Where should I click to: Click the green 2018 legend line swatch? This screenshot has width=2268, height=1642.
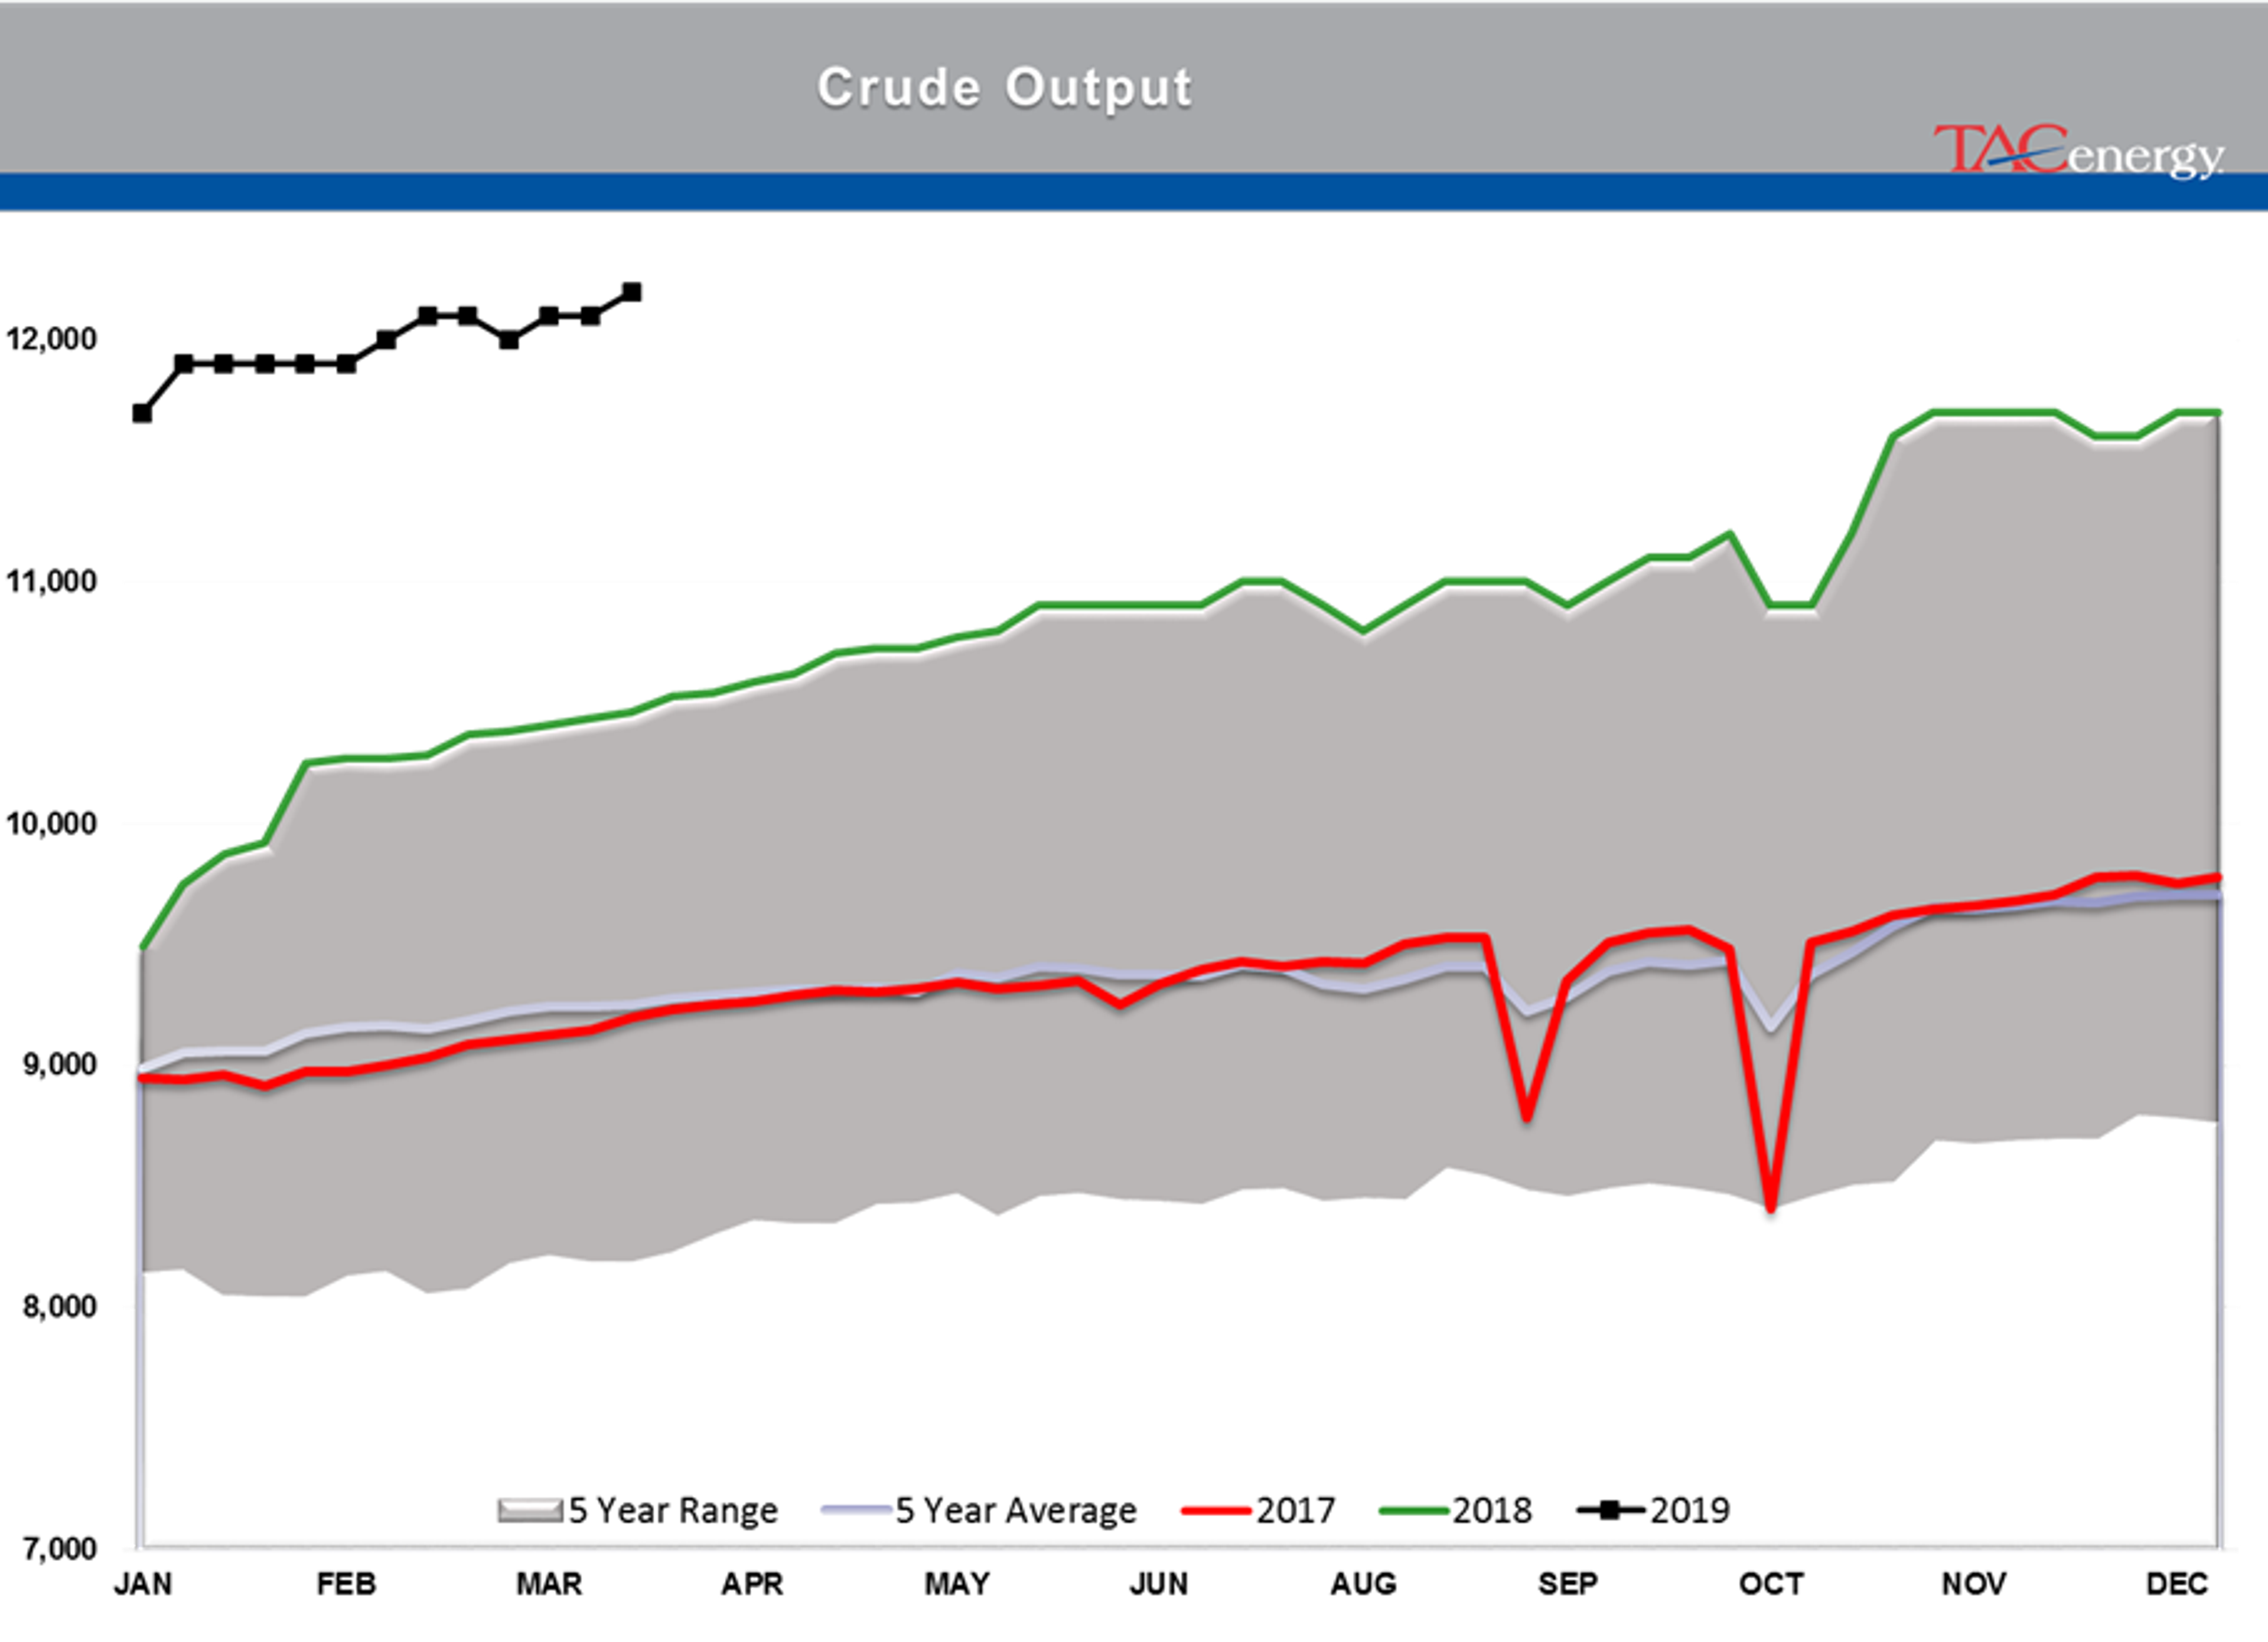click(1413, 1511)
